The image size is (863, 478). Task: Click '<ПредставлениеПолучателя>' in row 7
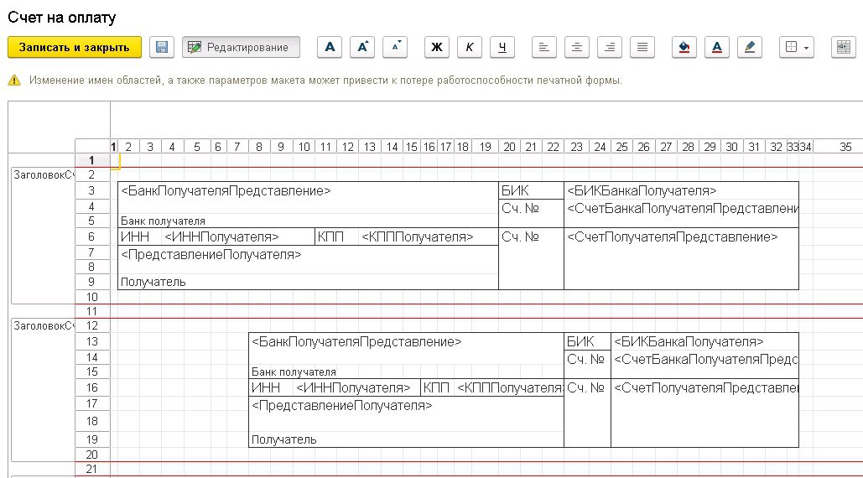(x=211, y=255)
